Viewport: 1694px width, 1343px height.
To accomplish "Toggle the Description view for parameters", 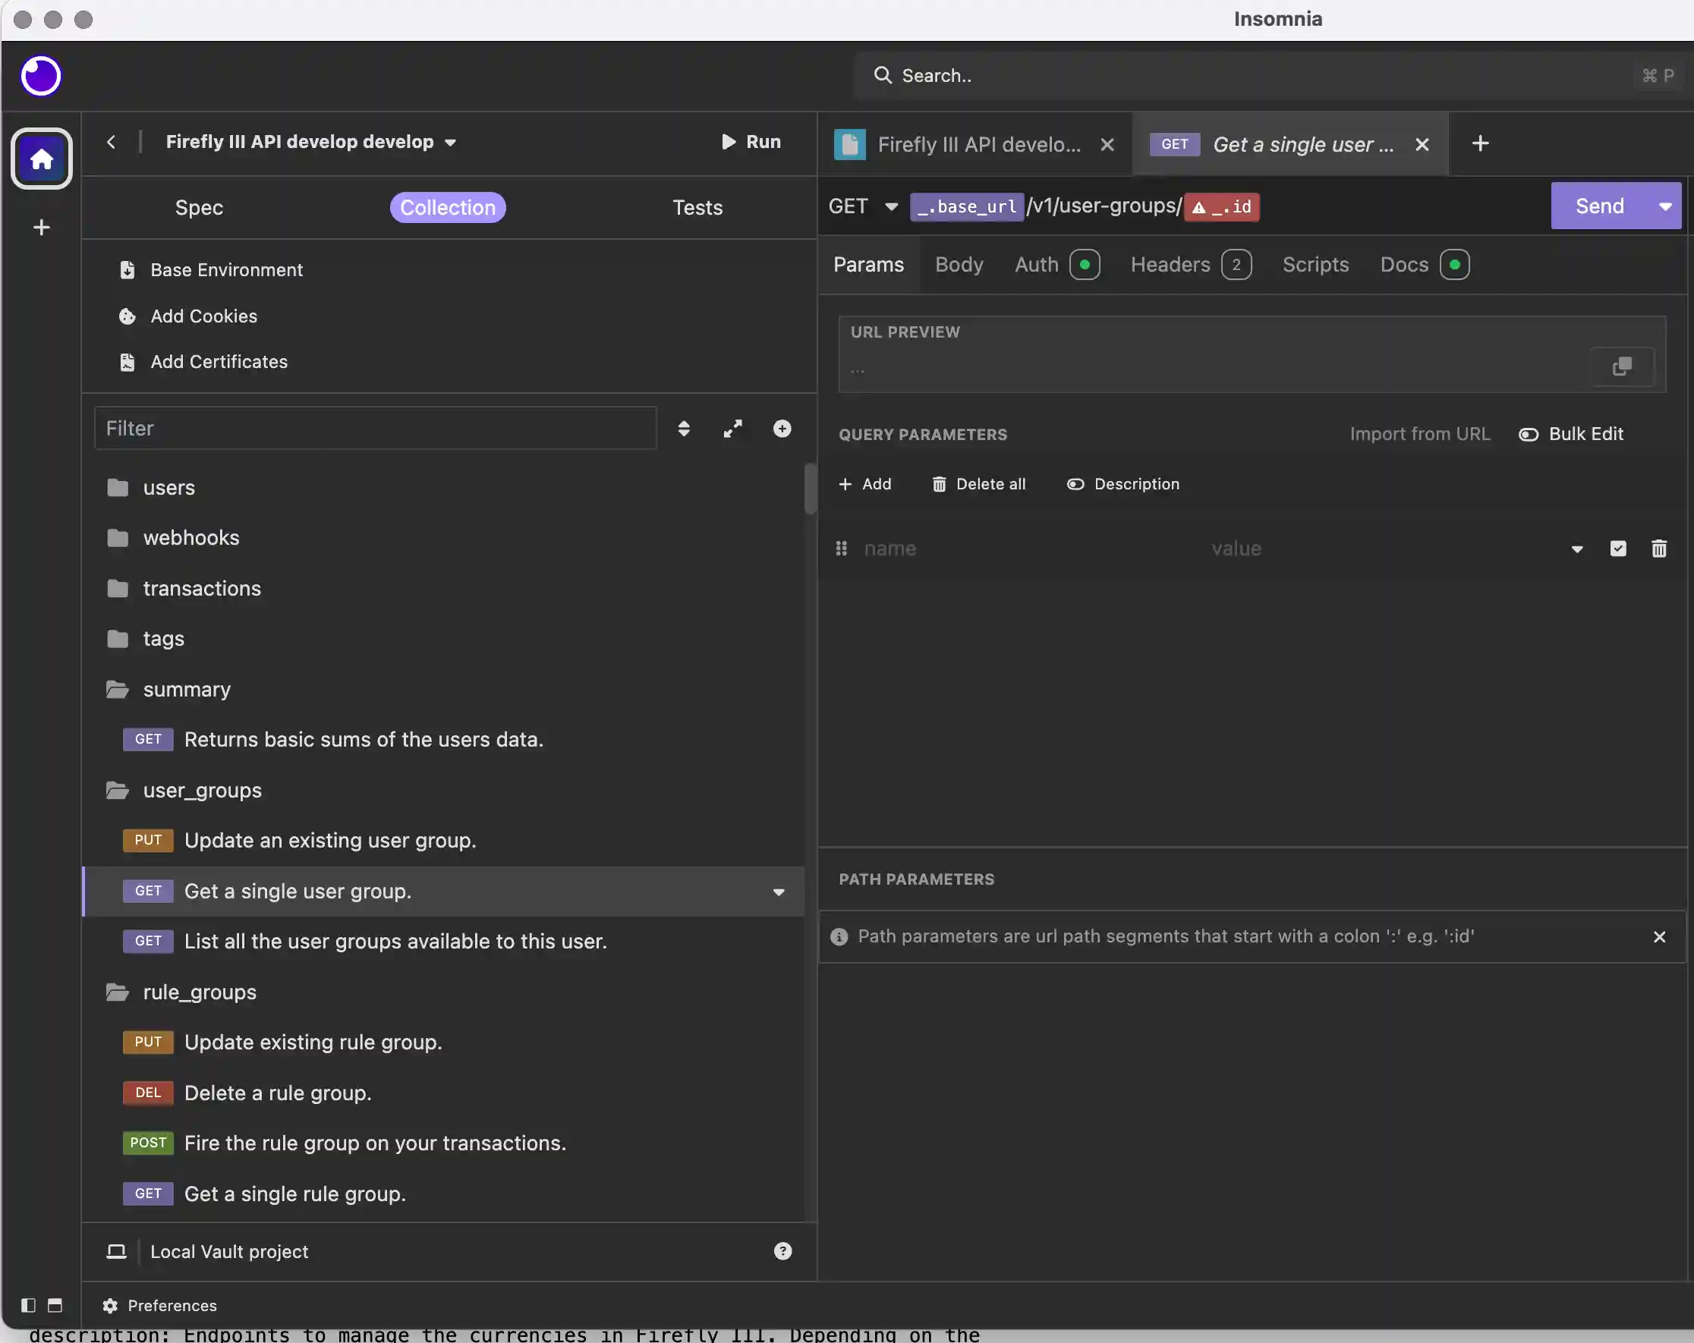I will (x=1122, y=484).
